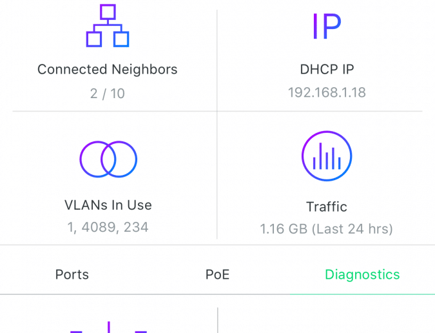Select the 192.168.1.18 IP address text

pos(327,92)
